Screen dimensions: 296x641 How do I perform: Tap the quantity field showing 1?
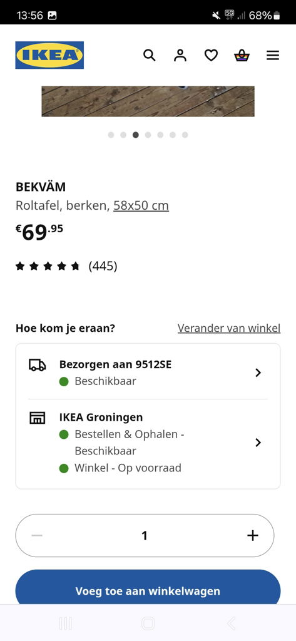click(x=145, y=536)
